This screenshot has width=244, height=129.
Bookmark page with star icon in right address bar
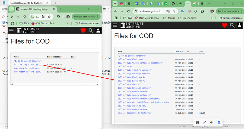click(174, 11)
